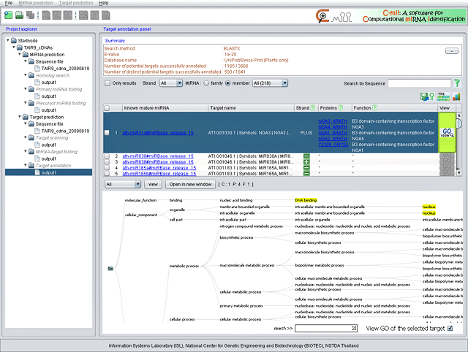Open the File menu
The image size is (468, 352).
9,3
